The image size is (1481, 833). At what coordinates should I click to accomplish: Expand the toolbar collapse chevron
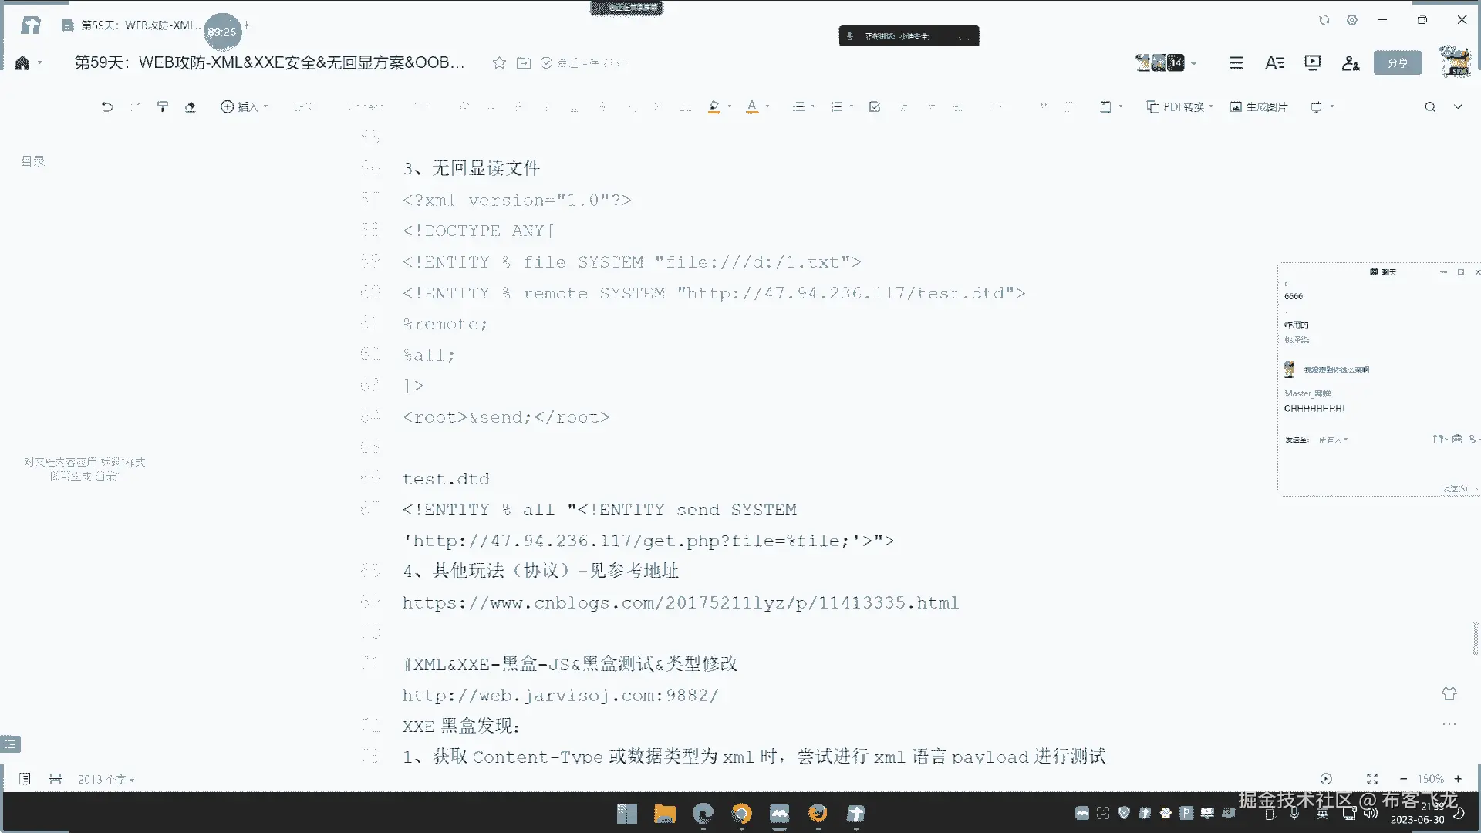(1458, 107)
